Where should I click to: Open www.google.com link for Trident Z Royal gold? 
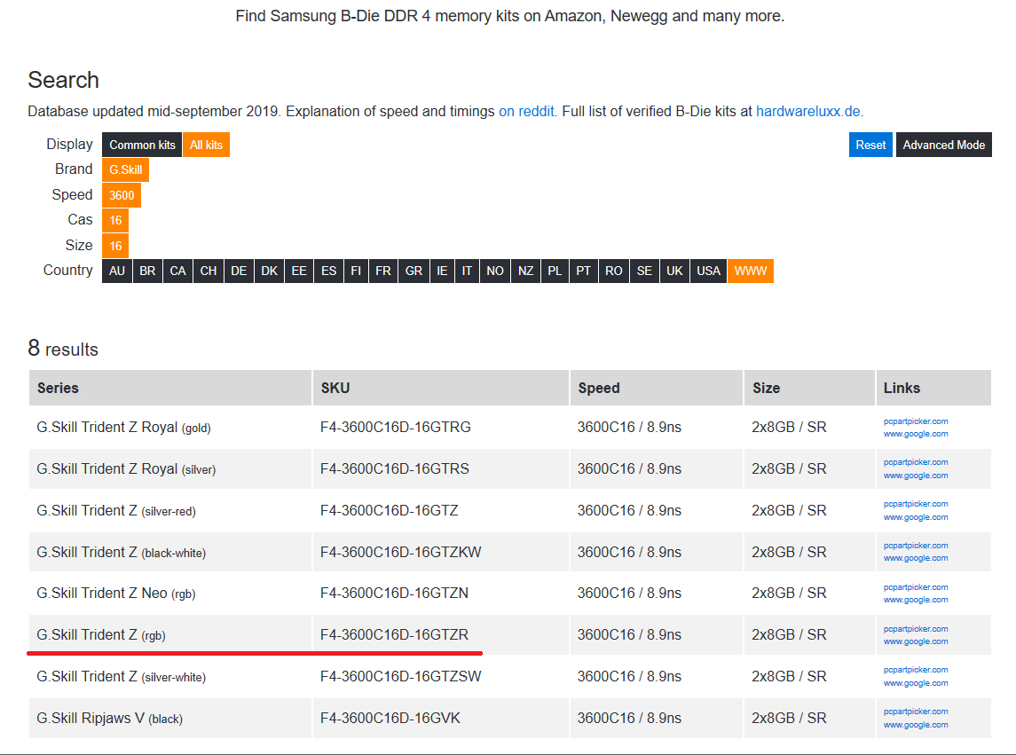(916, 434)
